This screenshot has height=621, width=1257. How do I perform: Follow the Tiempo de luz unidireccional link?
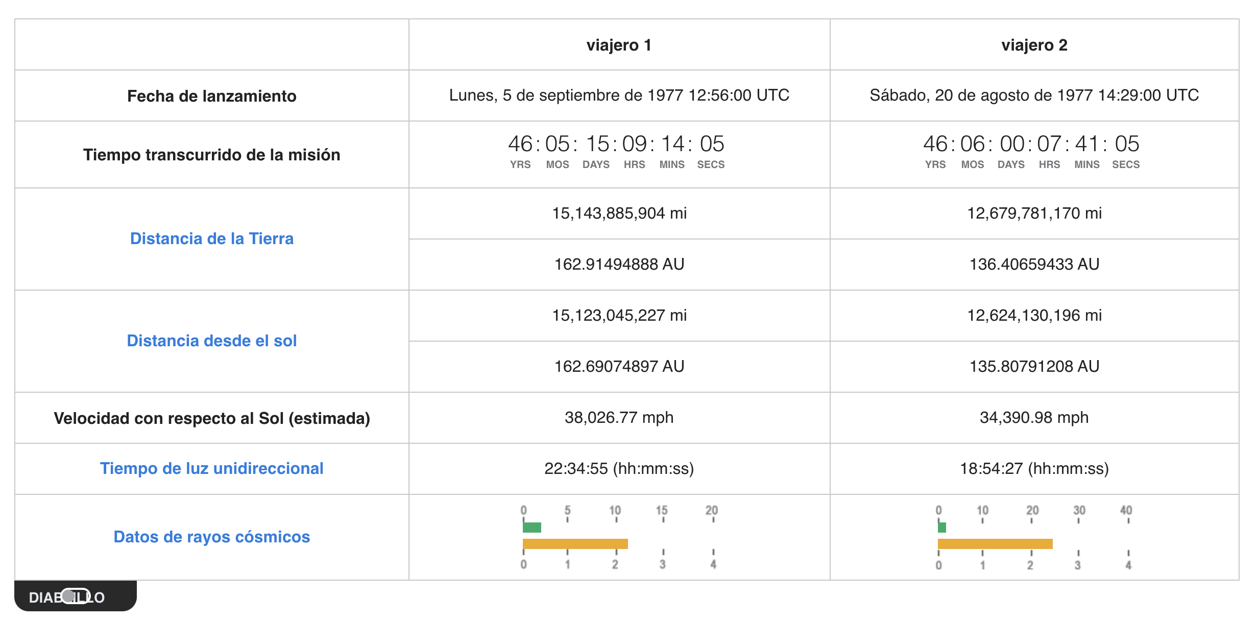pos(211,468)
